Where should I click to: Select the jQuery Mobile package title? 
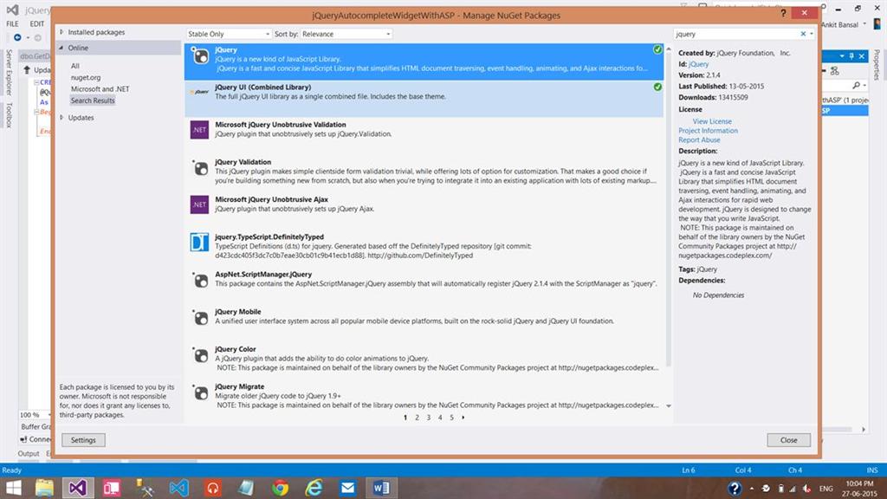pyautogui.click(x=237, y=312)
